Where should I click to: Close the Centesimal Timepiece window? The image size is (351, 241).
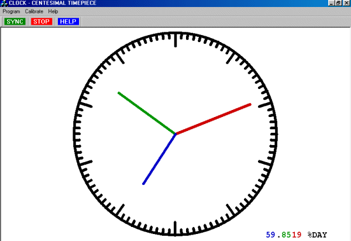[x=346, y=3]
